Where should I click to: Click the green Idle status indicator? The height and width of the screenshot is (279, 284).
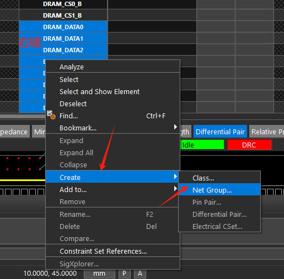click(x=202, y=145)
